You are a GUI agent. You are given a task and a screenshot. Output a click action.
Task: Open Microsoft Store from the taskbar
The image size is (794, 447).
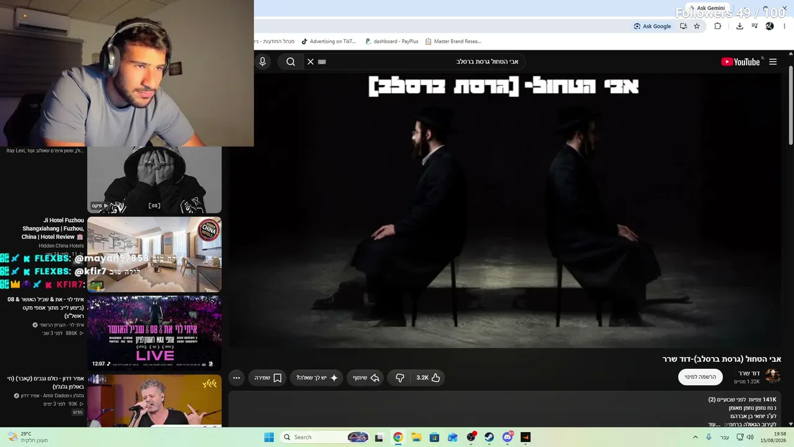click(434, 437)
